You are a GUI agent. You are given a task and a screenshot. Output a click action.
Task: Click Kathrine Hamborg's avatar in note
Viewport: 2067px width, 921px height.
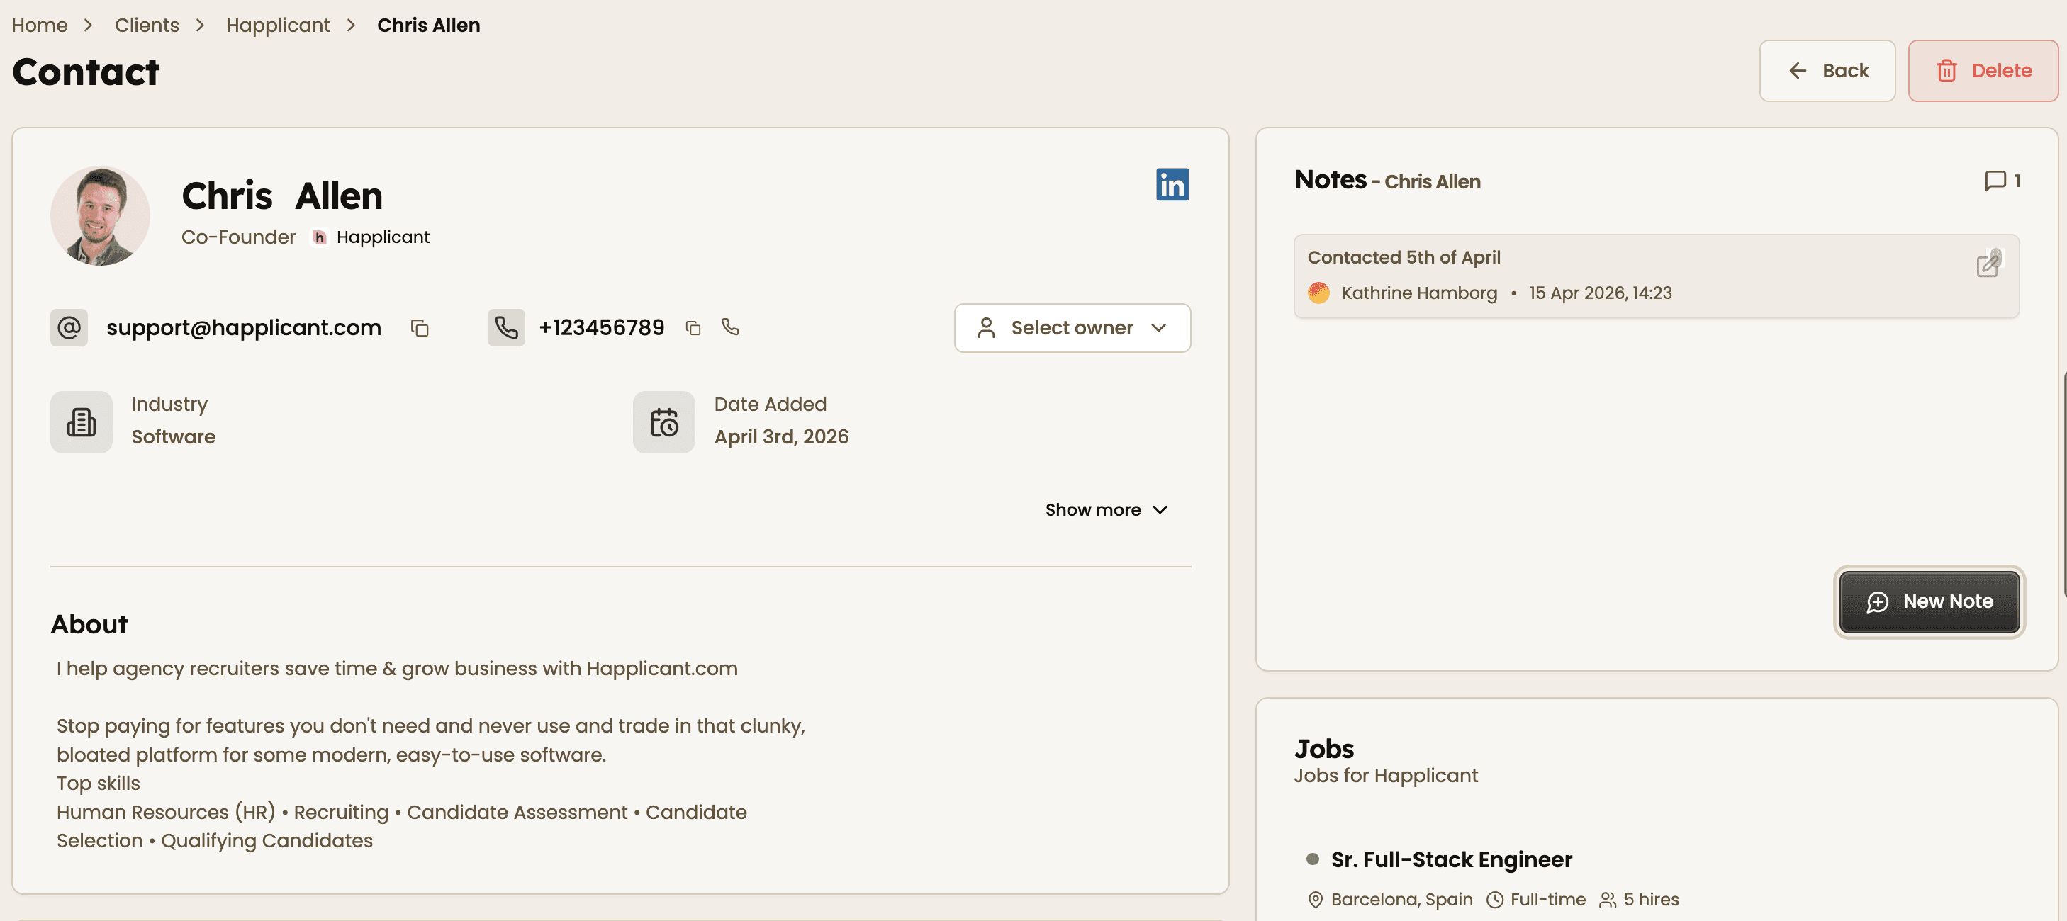(x=1318, y=293)
